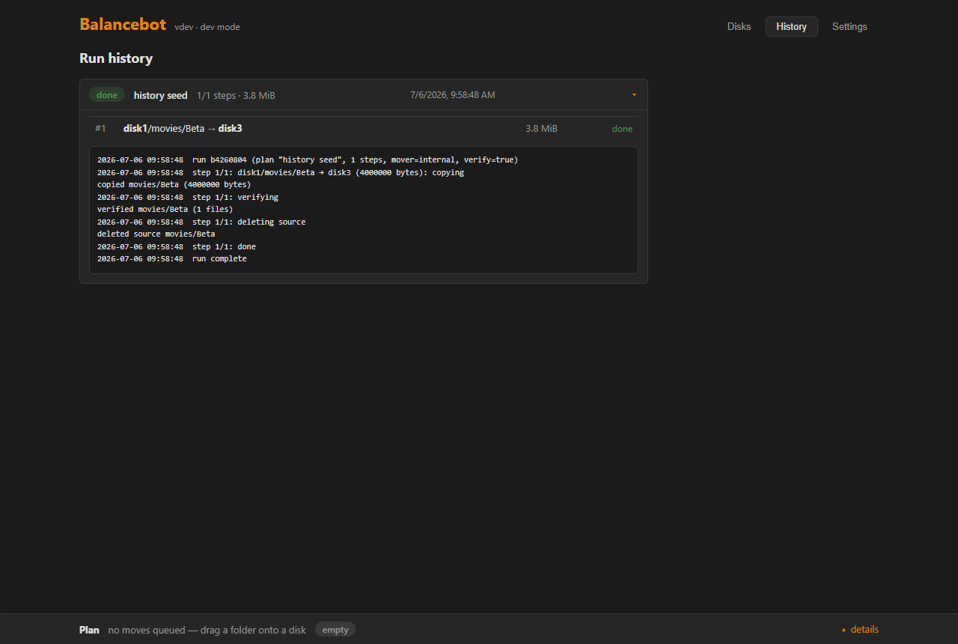
Task: Click log line 'copied movies/Beta (4000000 bytes)'
Action: click(x=174, y=184)
